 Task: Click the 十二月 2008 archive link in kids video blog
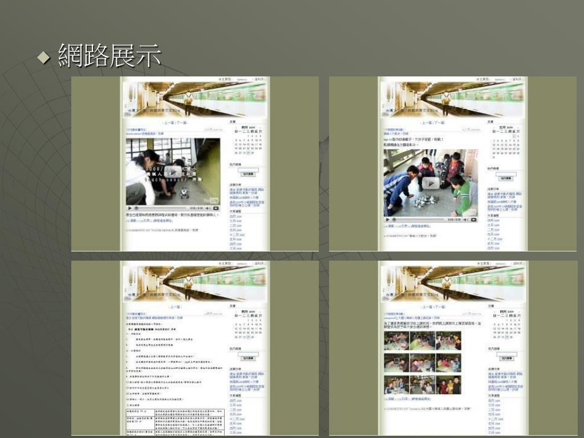(495, 239)
